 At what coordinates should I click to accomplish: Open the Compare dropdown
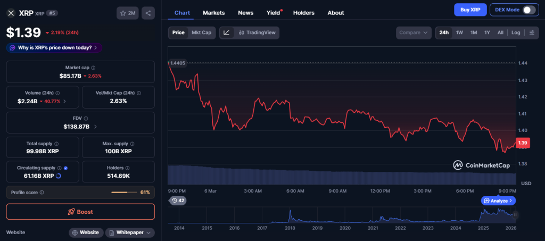pos(414,32)
